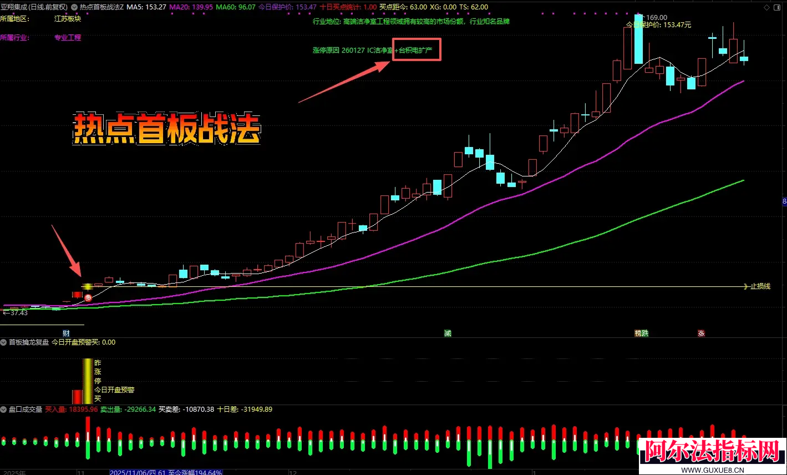Click the 买点距今: 63.00 value
This screenshot has height=475, width=787.
403,7
